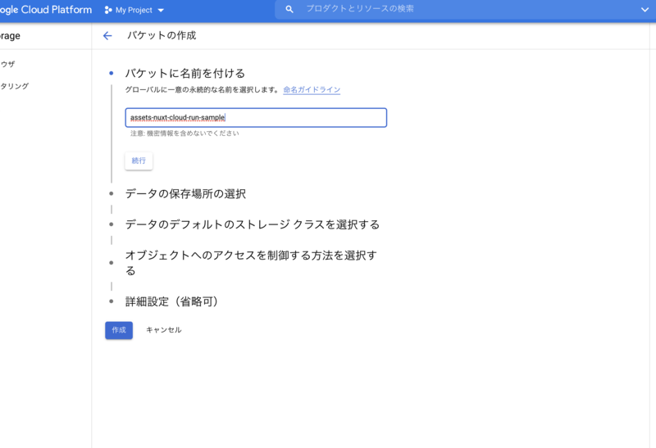656x448 pixels.
Task: Click the My Project hexagon icon
Action: coord(108,10)
